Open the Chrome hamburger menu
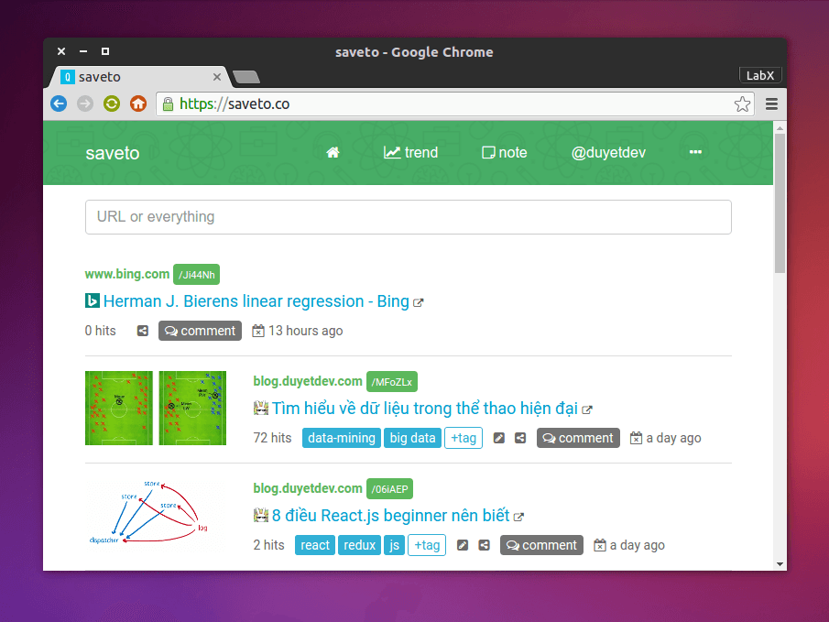The image size is (829, 622). [771, 104]
